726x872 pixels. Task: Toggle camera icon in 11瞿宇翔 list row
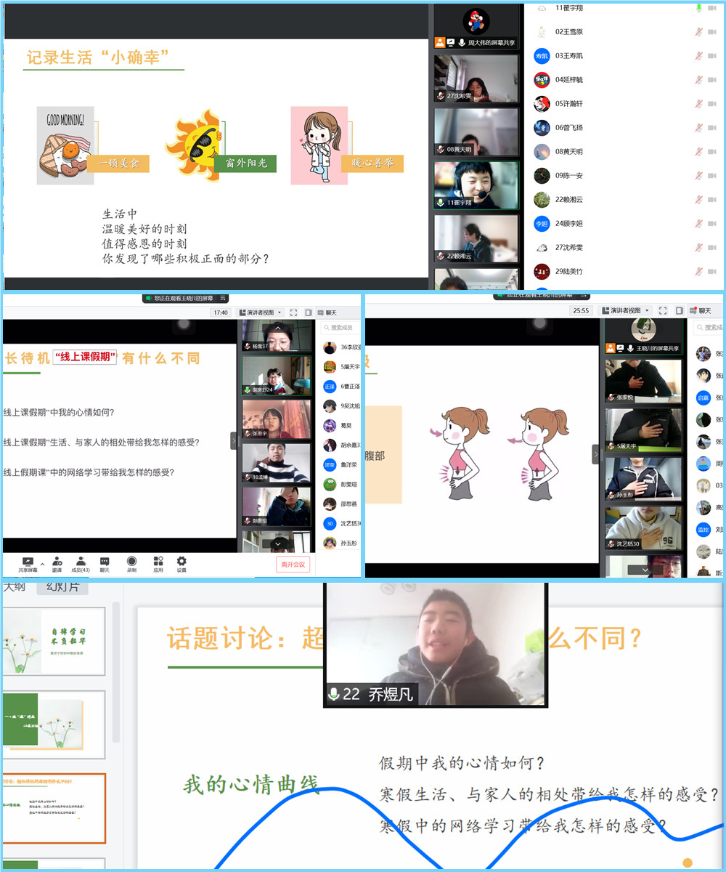click(712, 8)
